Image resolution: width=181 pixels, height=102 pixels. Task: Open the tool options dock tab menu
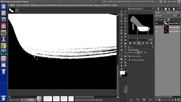point(153,47)
